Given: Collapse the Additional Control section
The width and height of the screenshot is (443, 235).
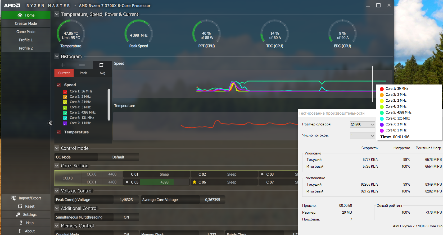Looking at the screenshot, I should 57,208.
